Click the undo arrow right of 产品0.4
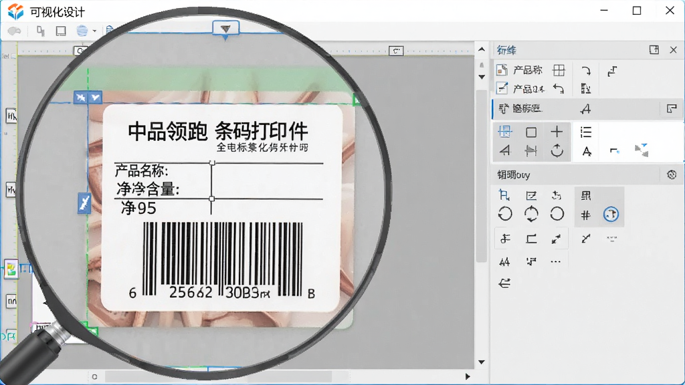Image resolution: width=685 pixels, height=385 pixels. (x=559, y=89)
